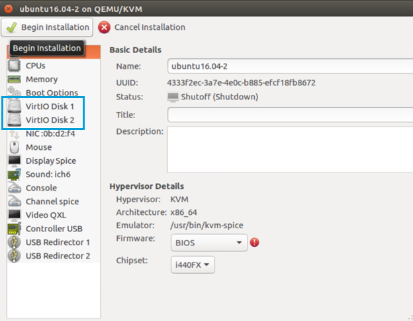The image size is (413, 321).
Task: Select Video QXL list entry
Action: pos(54,215)
